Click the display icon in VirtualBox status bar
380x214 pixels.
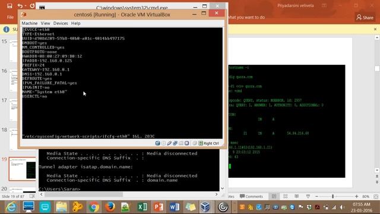pyautogui.click(x=187, y=143)
